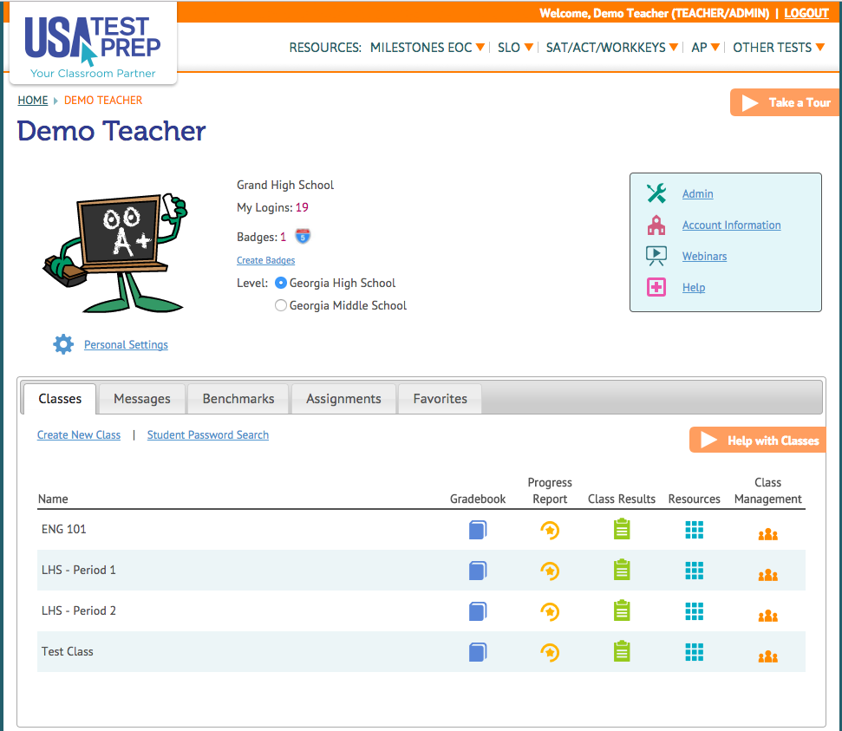Open the Webinars text link
Screen dimensions: 842x731
pyautogui.click(x=704, y=256)
